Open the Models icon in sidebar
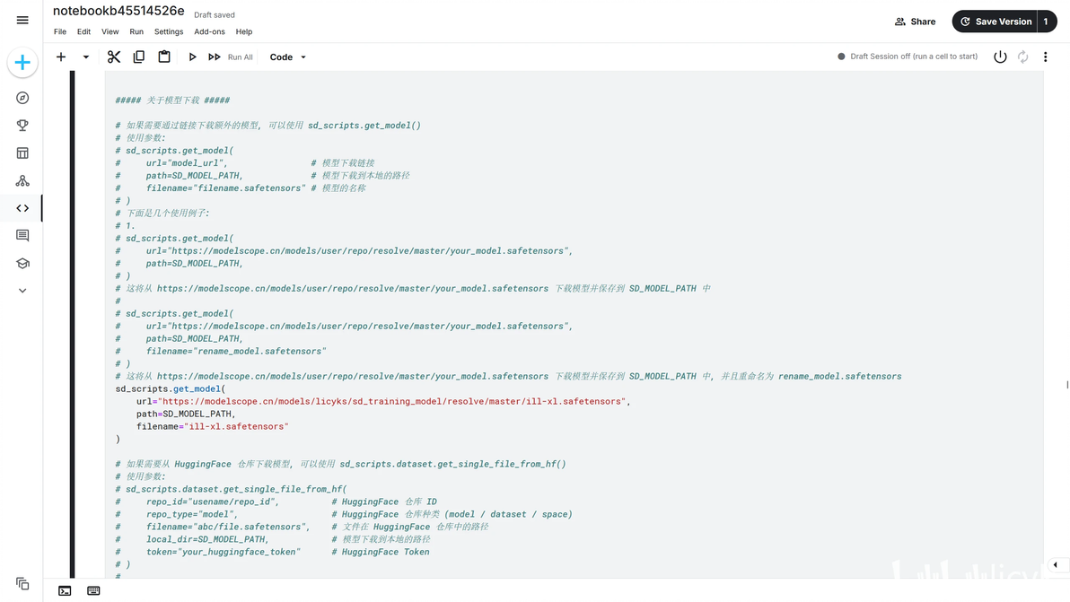The height and width of the screenshot is (602, 1070). 22,180
